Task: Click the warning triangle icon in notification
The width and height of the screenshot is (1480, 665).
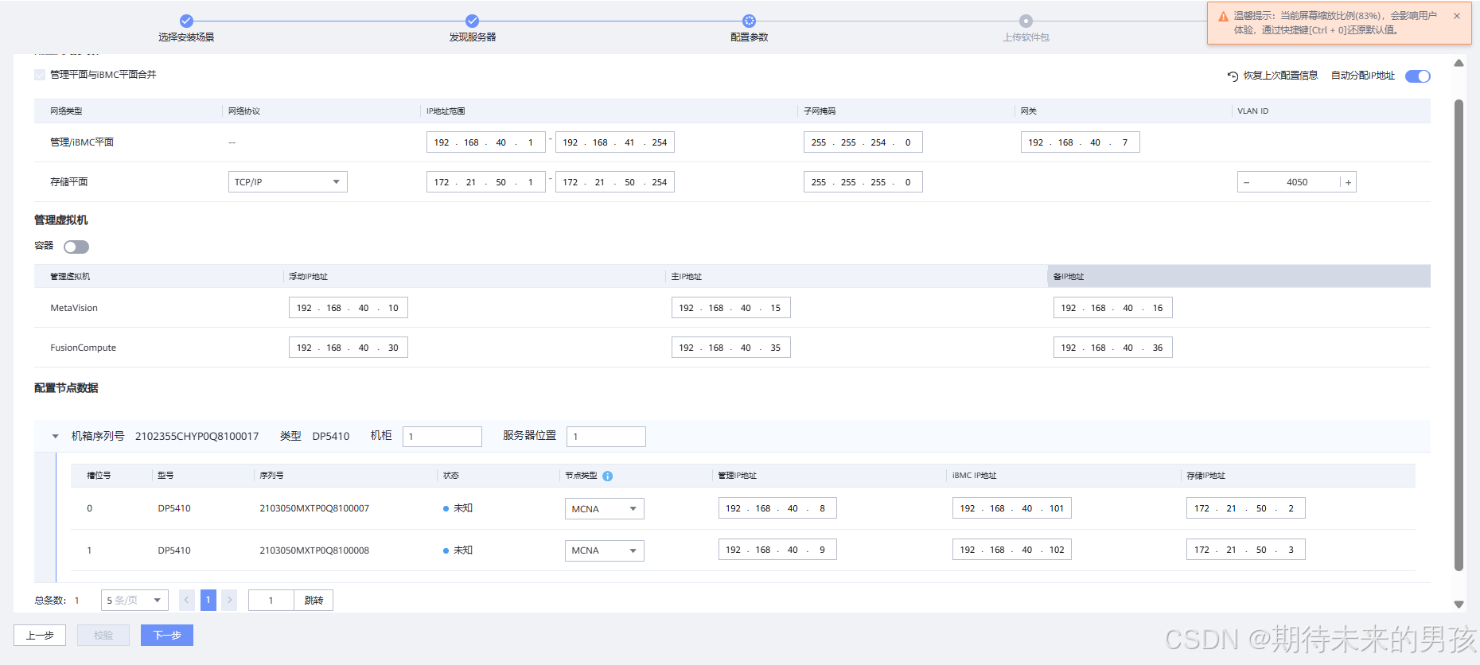Action: click(x=1224, y=17)
